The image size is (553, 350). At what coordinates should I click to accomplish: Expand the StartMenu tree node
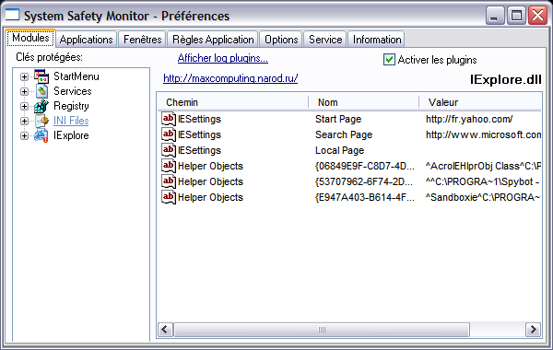click(24, 76)
